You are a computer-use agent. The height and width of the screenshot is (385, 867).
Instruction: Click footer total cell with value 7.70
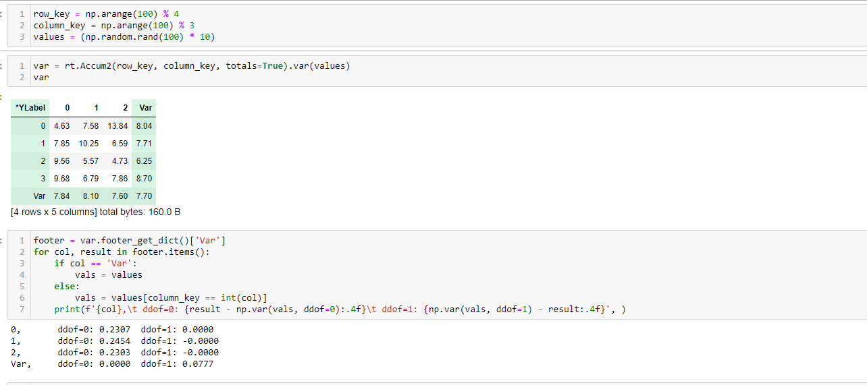pyautogui.click(x=144, y=196)
